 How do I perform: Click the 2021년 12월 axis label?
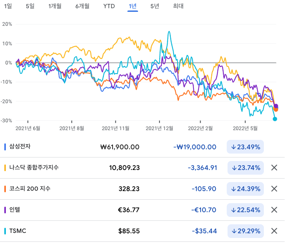click(x=160, y=129)
